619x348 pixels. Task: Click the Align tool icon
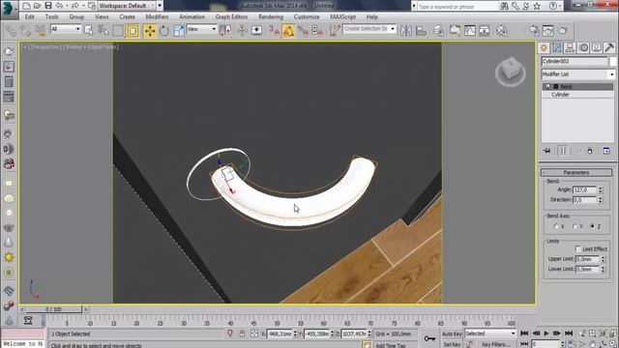(422, 31)
